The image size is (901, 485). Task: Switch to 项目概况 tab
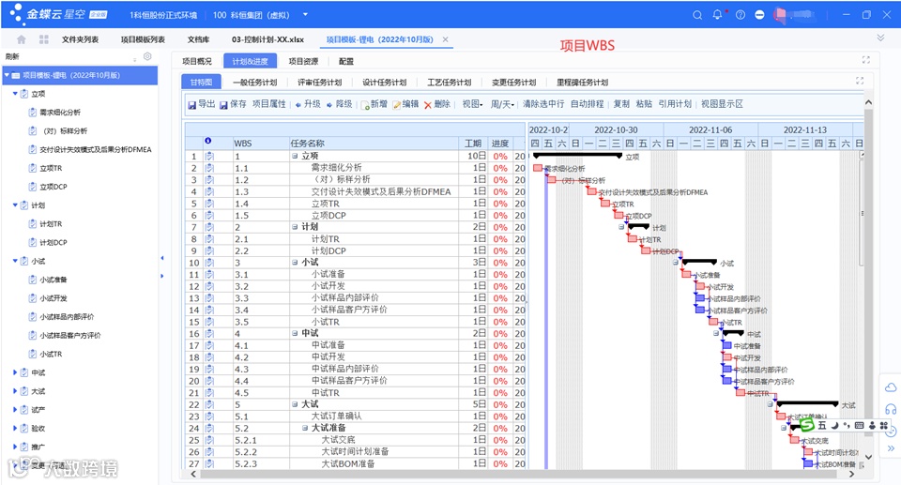tap(197, 61)
